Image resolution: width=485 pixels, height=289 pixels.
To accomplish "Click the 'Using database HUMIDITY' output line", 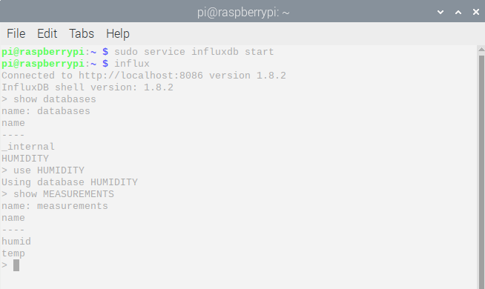I will (x=70, y=182).
